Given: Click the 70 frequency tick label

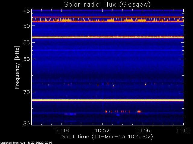Looking at the screenshot, I should coord(27,92).
